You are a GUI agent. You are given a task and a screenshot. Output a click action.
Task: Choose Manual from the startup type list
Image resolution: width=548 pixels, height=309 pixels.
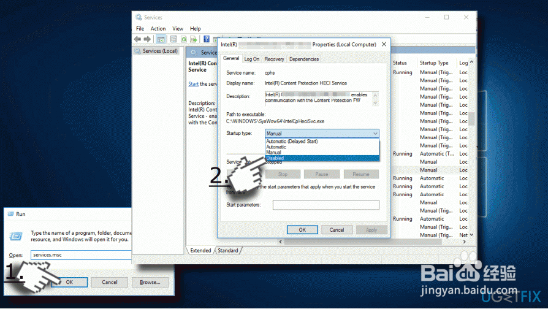[x=322, y=153]
